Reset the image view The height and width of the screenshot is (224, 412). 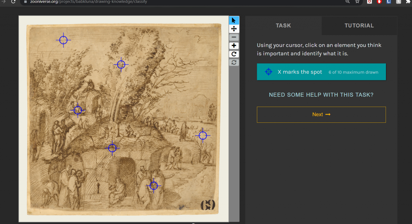click(x=234, y=62)
